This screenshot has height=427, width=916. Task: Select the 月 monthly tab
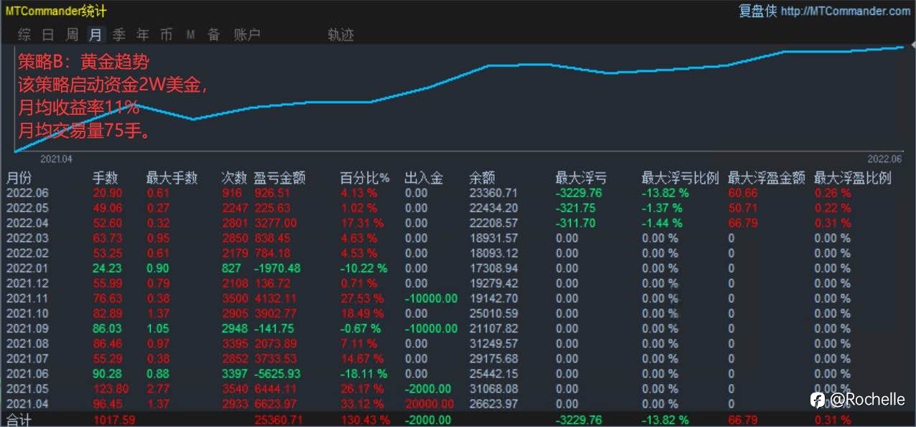(95, 34)
